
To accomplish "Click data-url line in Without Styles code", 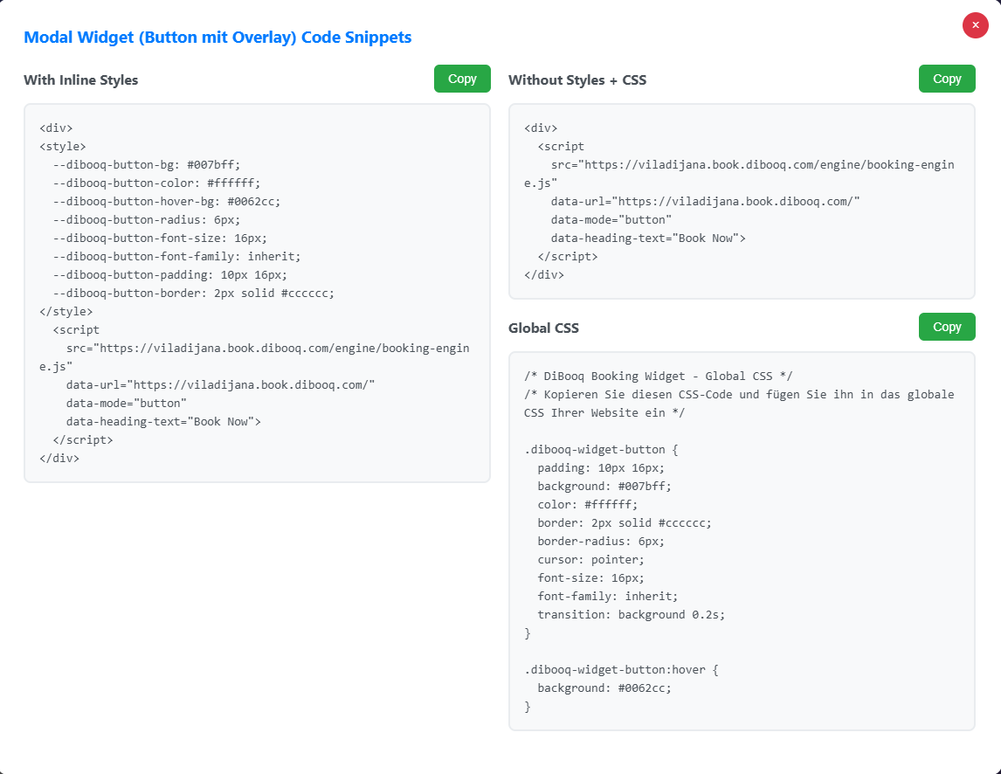I will click(x=705, y=201).
